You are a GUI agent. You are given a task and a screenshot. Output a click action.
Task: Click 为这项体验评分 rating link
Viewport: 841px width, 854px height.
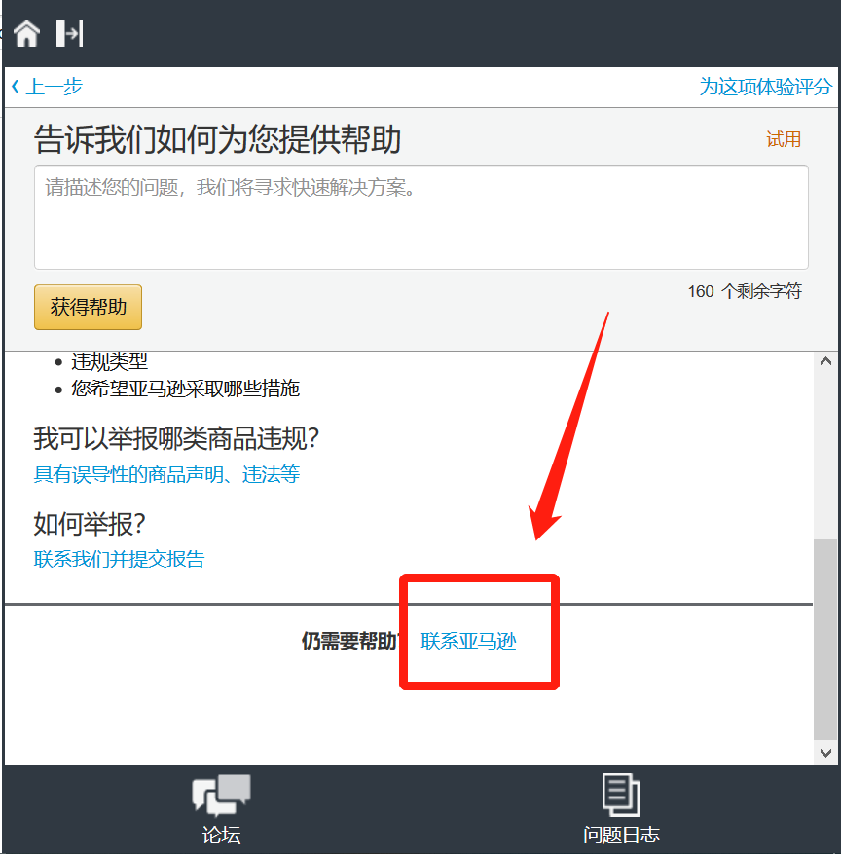[765, 87]
